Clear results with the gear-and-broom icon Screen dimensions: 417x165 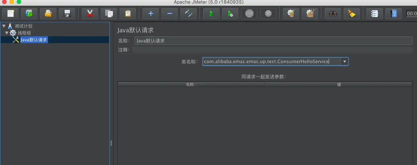(x=291, y=13)
